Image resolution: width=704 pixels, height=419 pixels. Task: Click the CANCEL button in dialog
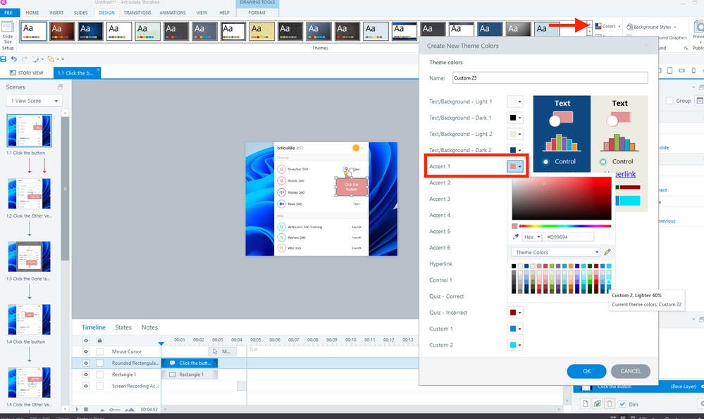(630, 371)
